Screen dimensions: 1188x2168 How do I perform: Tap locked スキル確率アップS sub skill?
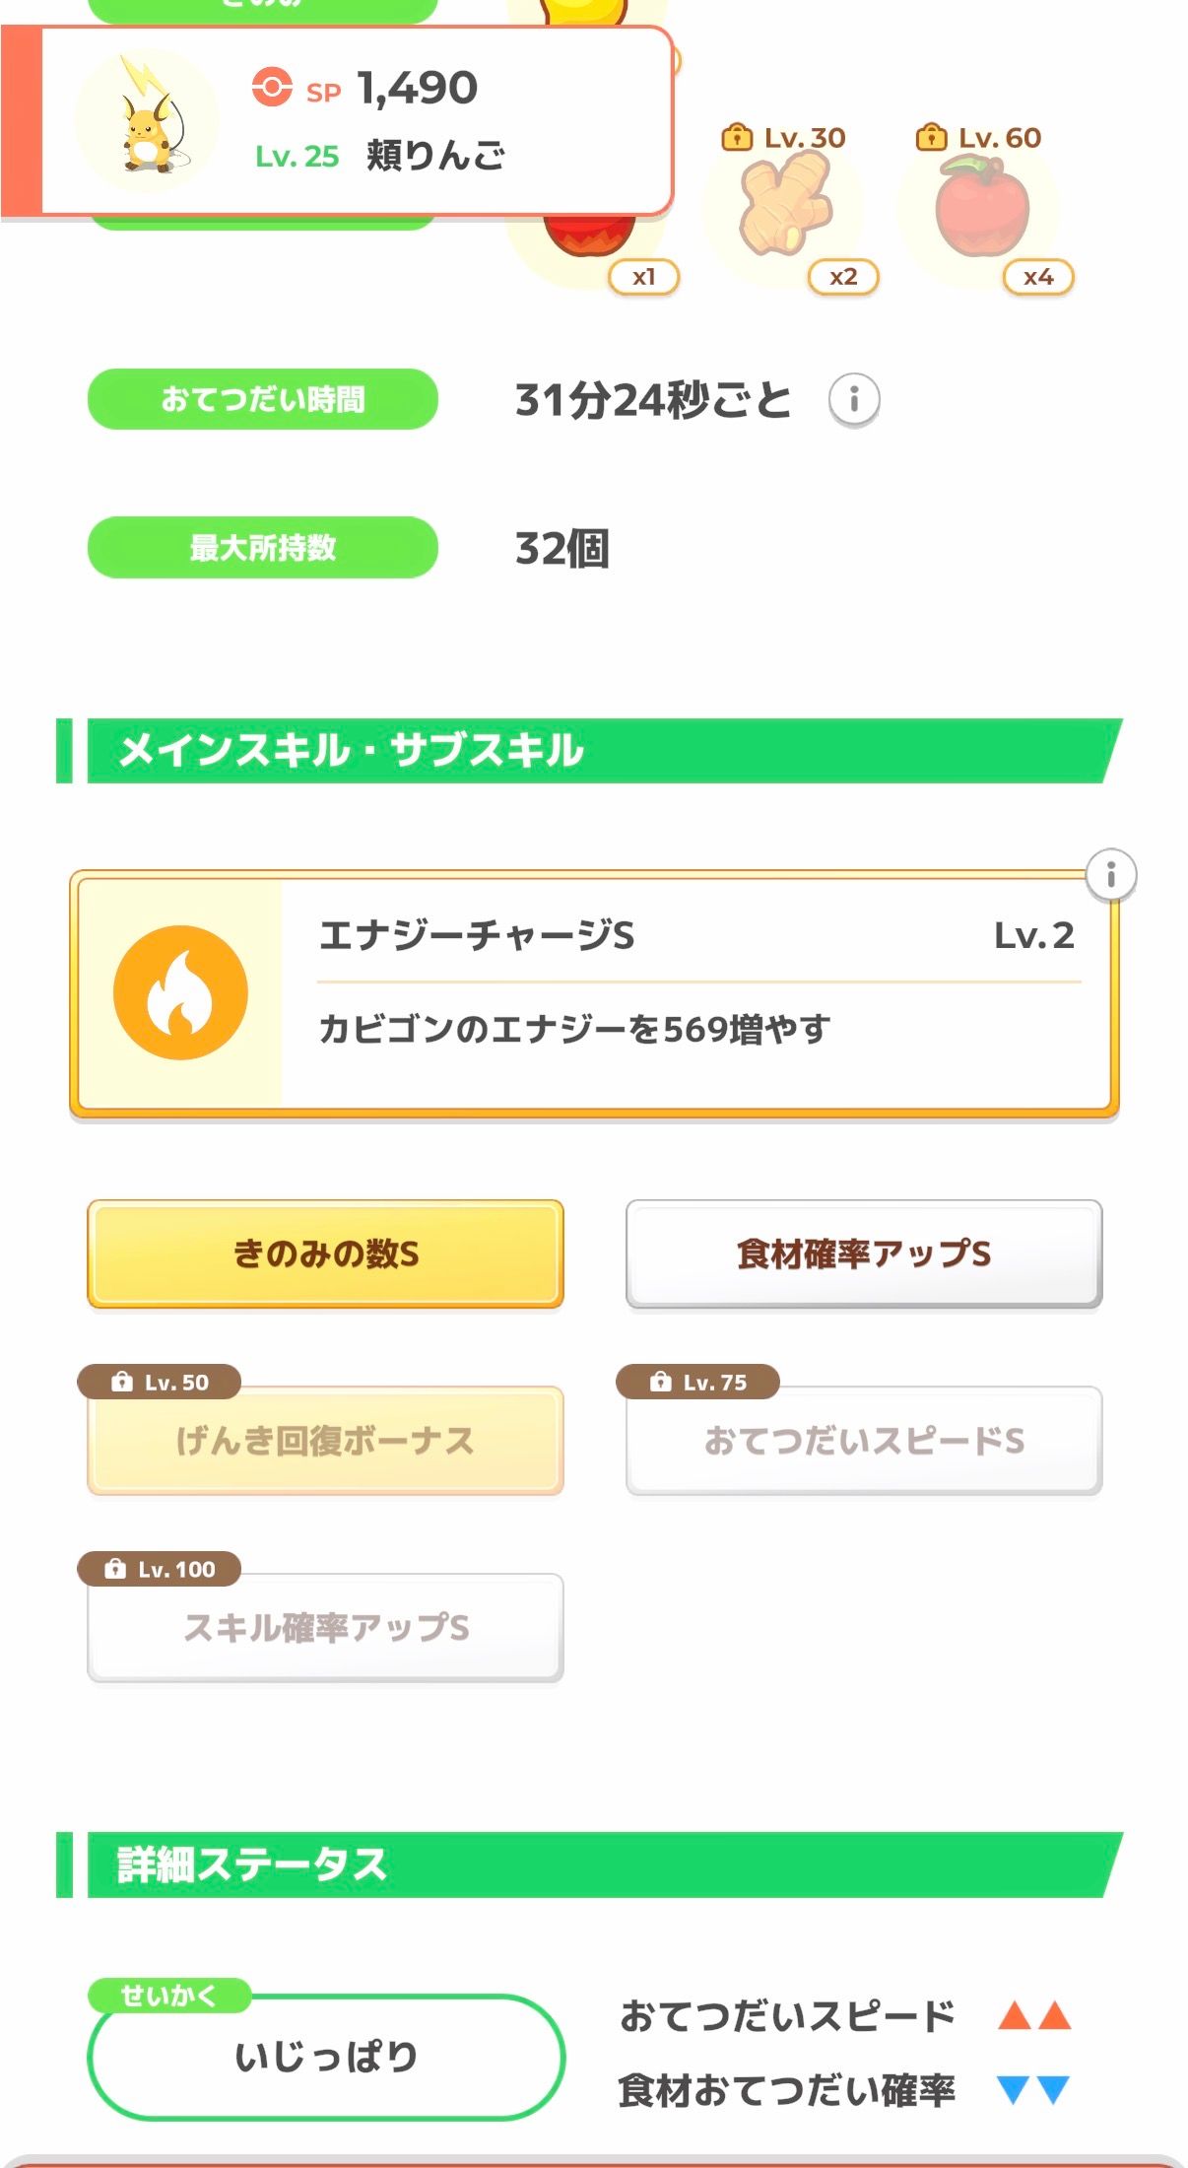point(325,1627)
